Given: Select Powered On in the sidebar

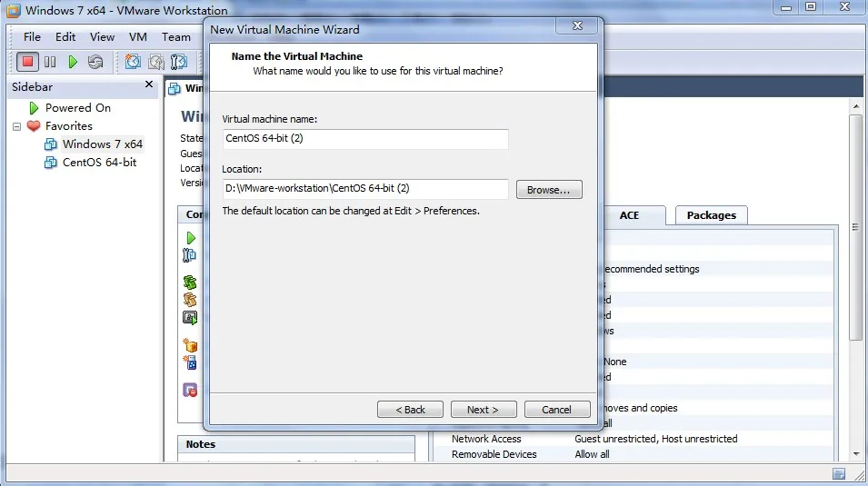Looking at the screenshot, I should click(78, 108).
